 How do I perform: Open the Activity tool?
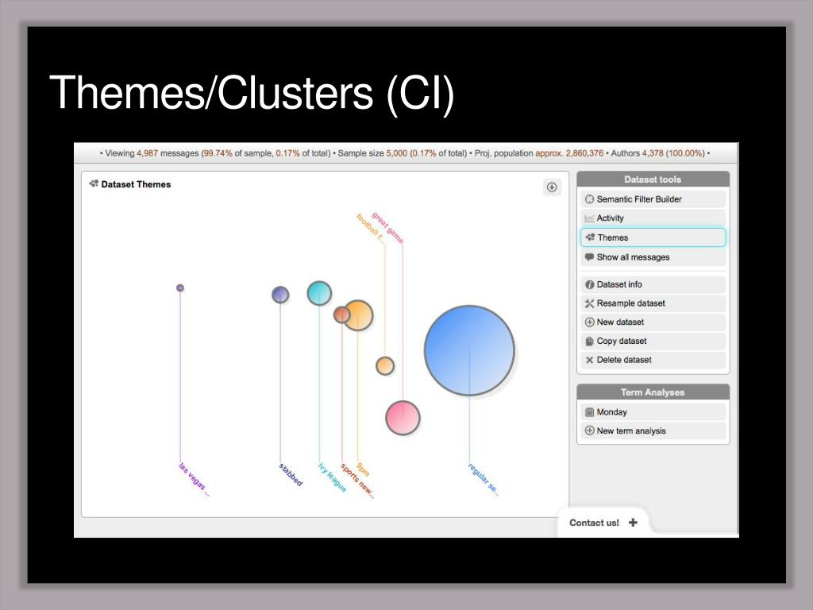[x=653, y=218]
